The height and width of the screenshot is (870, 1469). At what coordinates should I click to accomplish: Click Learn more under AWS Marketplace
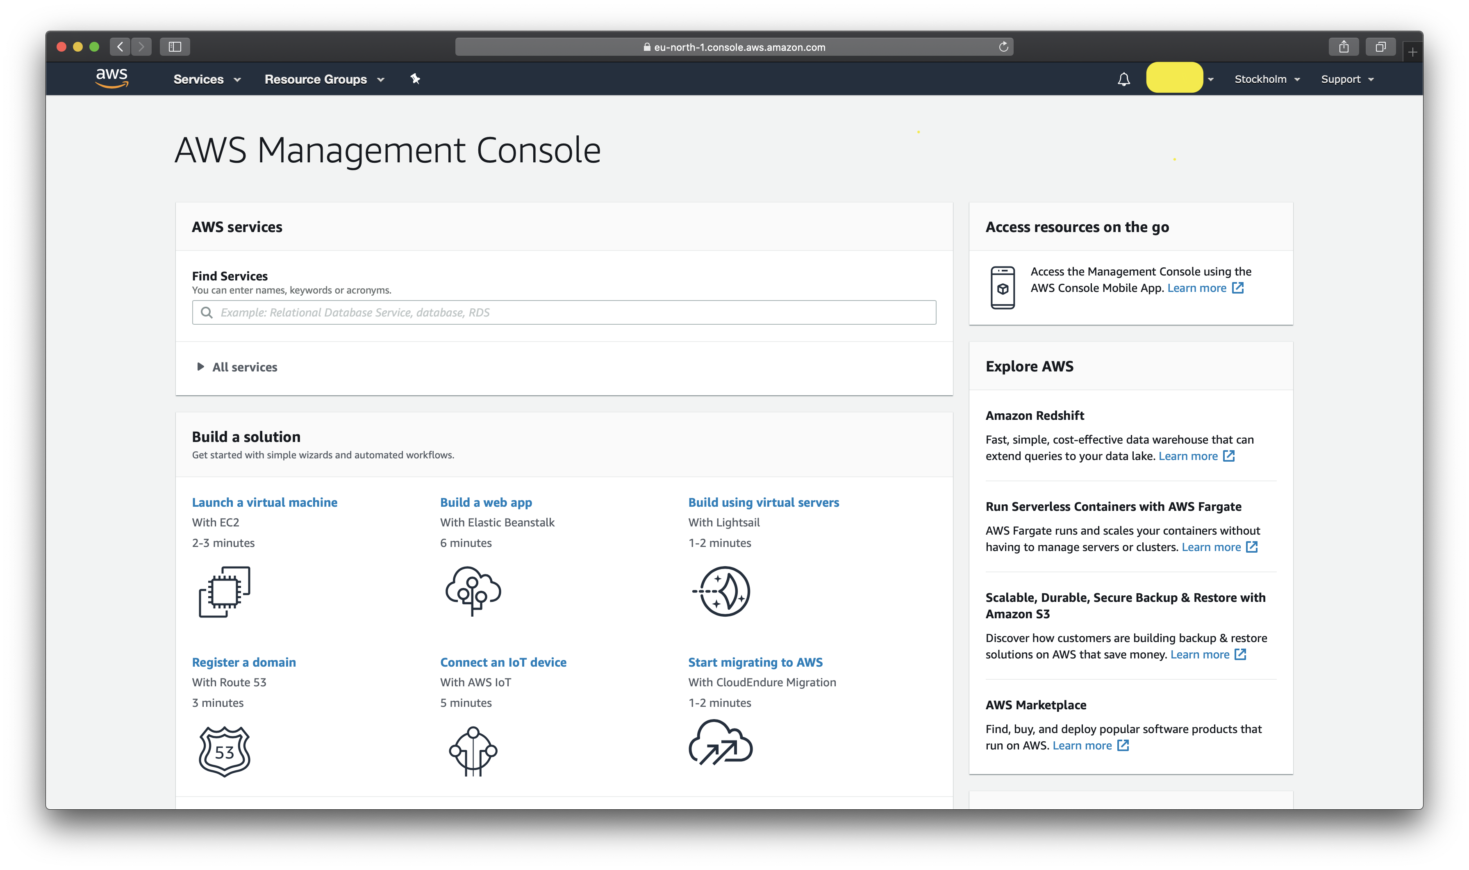click(1082, 745)
